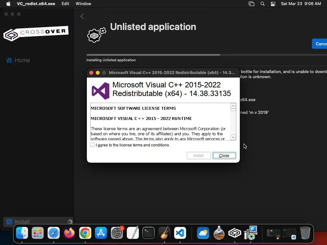The height and width of the screenshot is (245, 327).
Task: Launch Firefox from the dock
Action: pyautogui.click(x=69, y=233)
